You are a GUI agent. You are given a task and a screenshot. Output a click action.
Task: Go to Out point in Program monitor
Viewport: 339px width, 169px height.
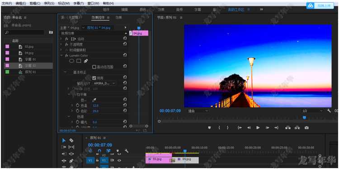(277, 128)
